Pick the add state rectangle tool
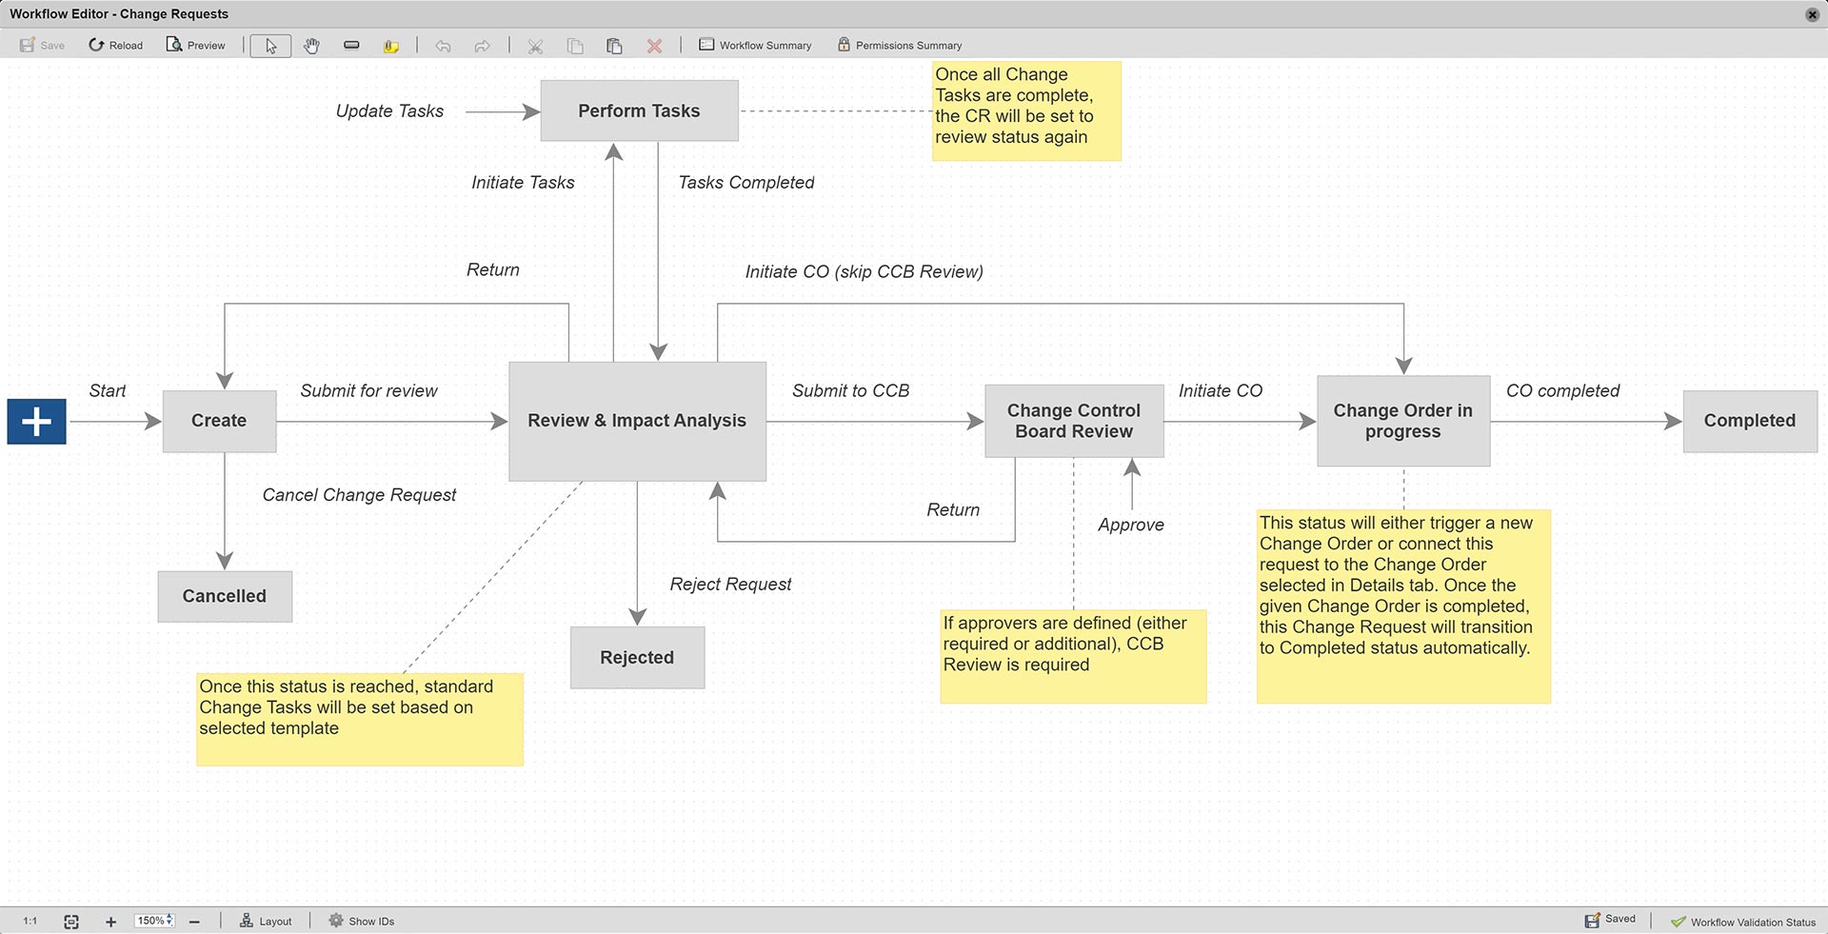The image size is (1828, 934). tap(351, 46)
